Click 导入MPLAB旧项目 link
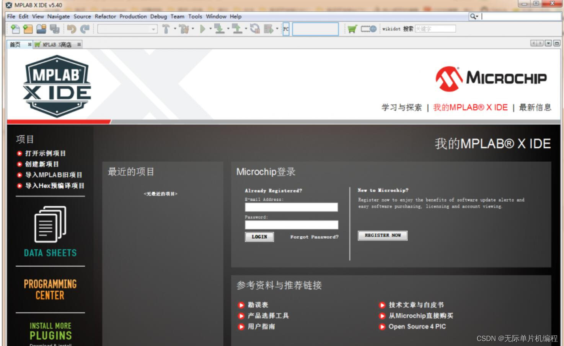The height and width of the screenshot is (346, 564). tap(54, 175)
